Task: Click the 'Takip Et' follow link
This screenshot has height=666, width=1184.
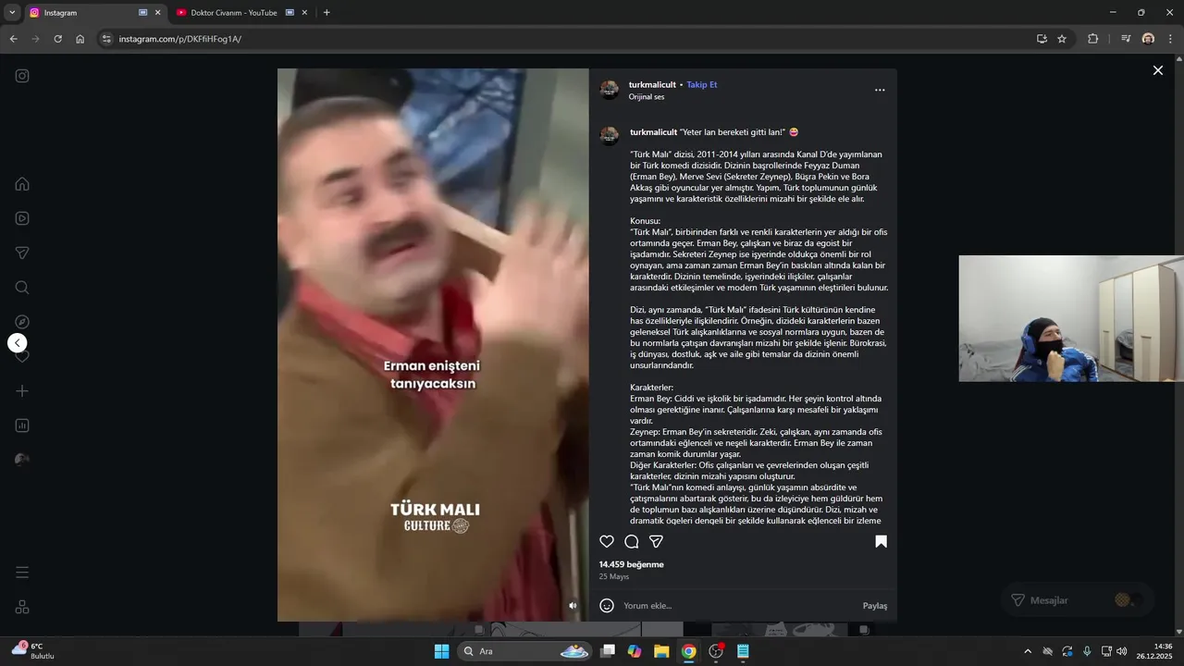Action: pyautogui.click(x=702, y=84)
